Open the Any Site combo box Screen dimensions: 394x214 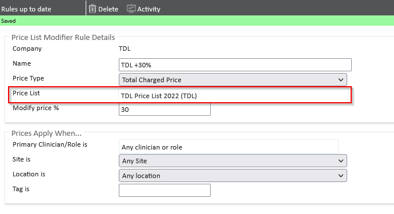tap(232, 161)
